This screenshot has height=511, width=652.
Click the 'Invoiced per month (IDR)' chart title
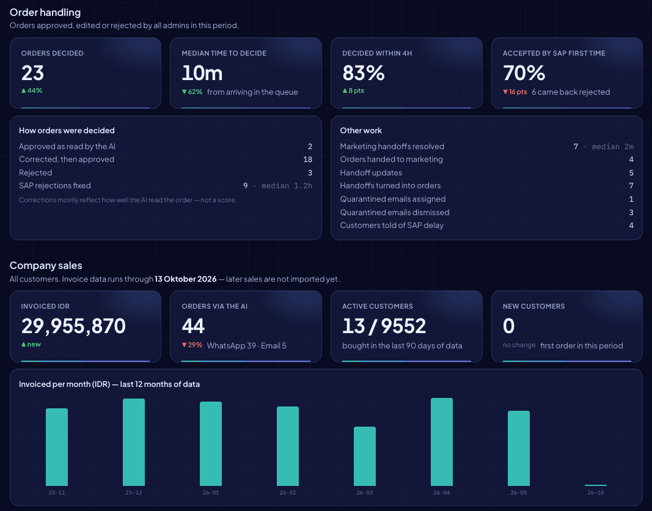click(109, 384)
